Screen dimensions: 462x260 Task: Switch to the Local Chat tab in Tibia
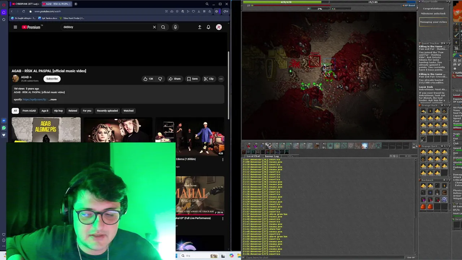point(253,156)
